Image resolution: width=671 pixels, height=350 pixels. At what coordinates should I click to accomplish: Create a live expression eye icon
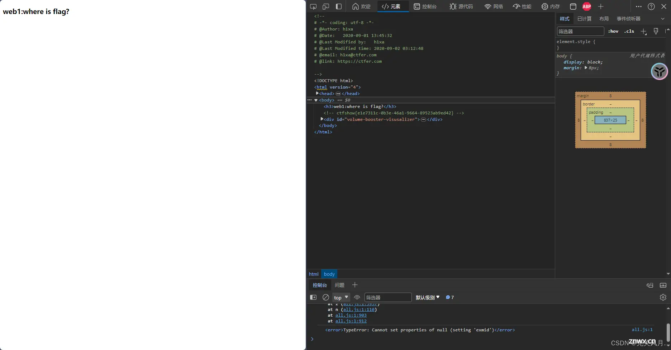(x=357, y=297)
